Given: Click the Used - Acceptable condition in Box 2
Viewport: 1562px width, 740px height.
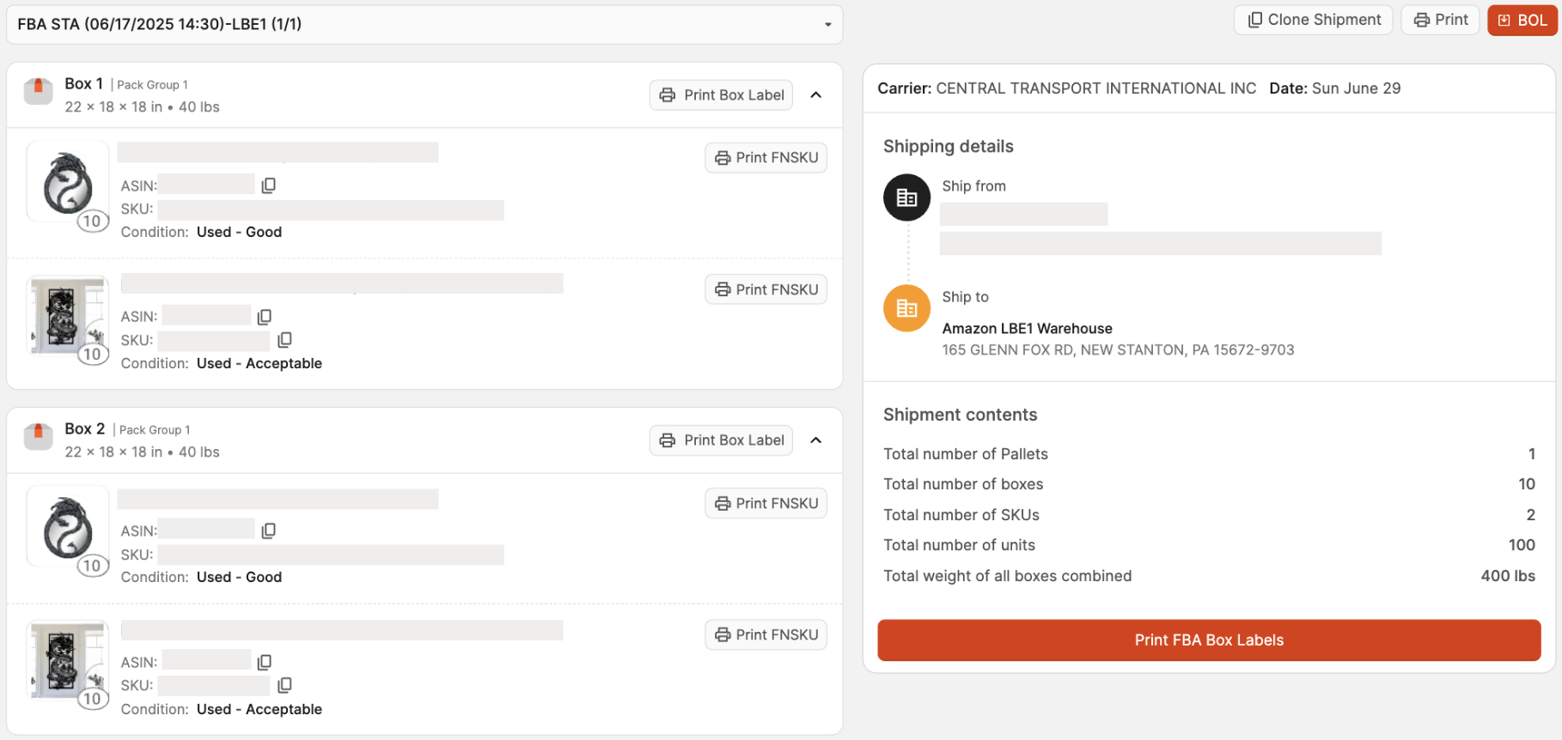Looking at the screenshot, I should point(259,709).
